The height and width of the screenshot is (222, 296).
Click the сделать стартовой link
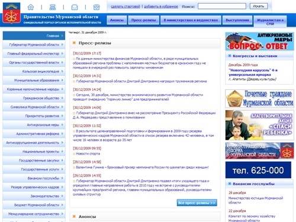126,7
